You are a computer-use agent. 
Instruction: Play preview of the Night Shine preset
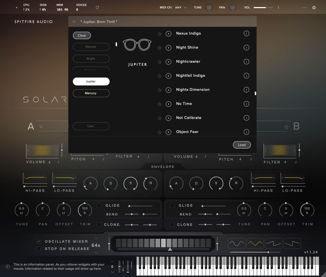click(x=169, y=48)
